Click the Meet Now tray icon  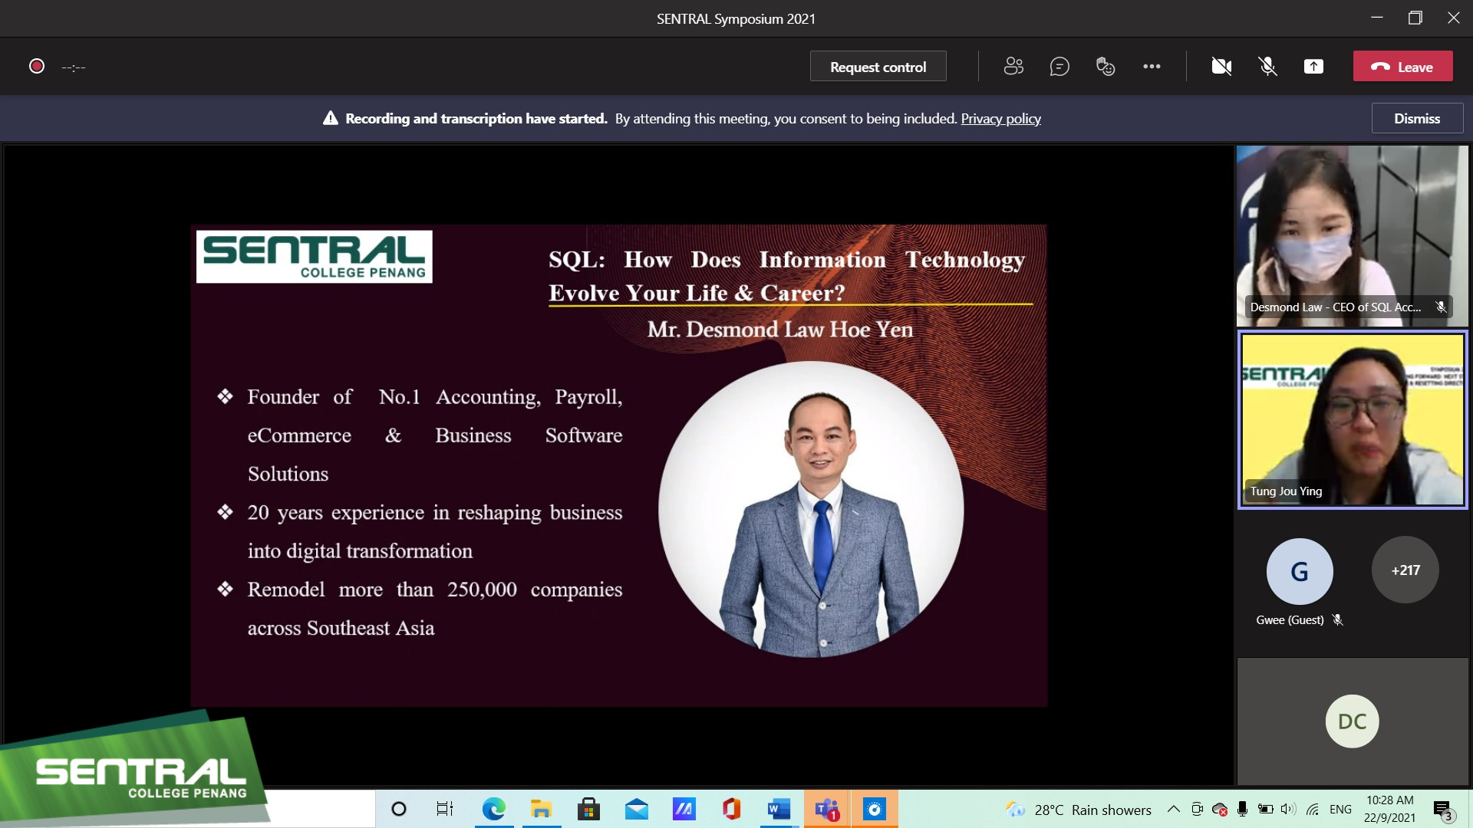point(1197,809)
